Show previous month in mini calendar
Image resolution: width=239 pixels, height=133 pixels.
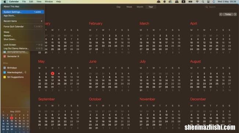pyautogui.click(x=3, y=111)
